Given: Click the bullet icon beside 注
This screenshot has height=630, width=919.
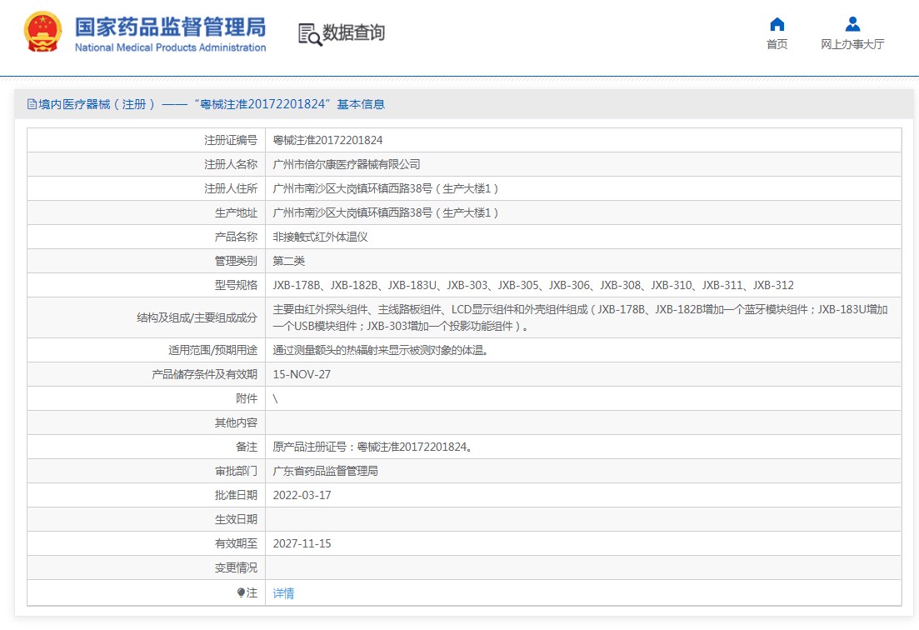Looking at the screenshot, I should coord(242,592).
